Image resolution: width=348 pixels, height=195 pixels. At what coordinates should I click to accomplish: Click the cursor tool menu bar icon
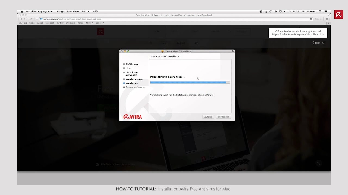click(266, 12)
